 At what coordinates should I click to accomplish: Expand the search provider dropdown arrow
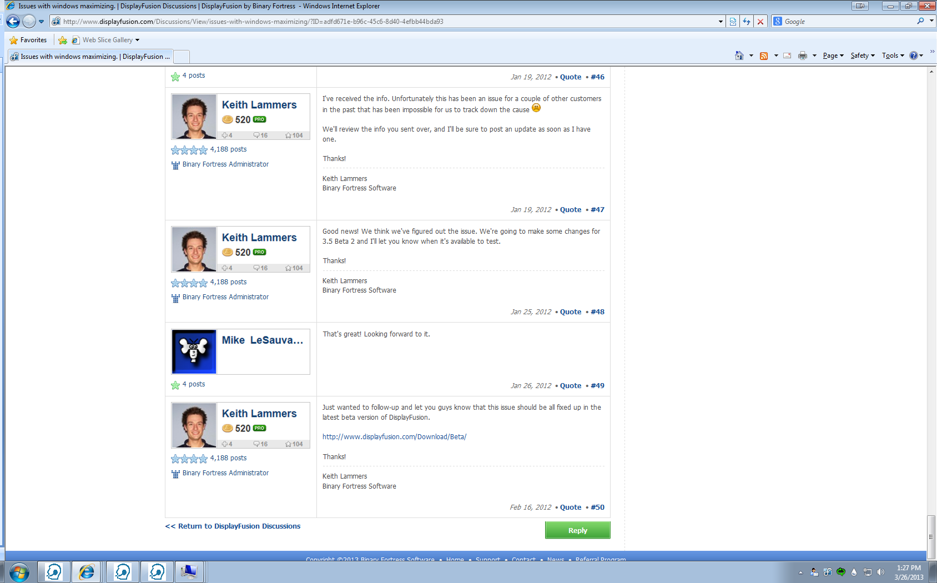[x=931, y=21]
